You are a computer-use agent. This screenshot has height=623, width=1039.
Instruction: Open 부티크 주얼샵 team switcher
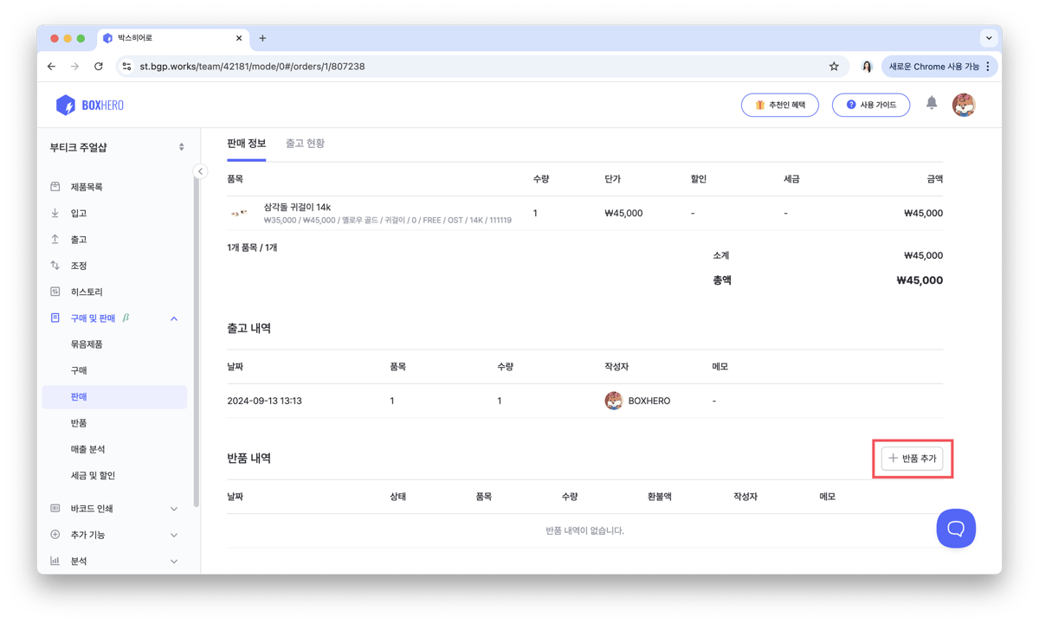(117, 147)
